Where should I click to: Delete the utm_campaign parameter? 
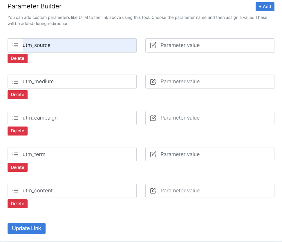[17, 131]
